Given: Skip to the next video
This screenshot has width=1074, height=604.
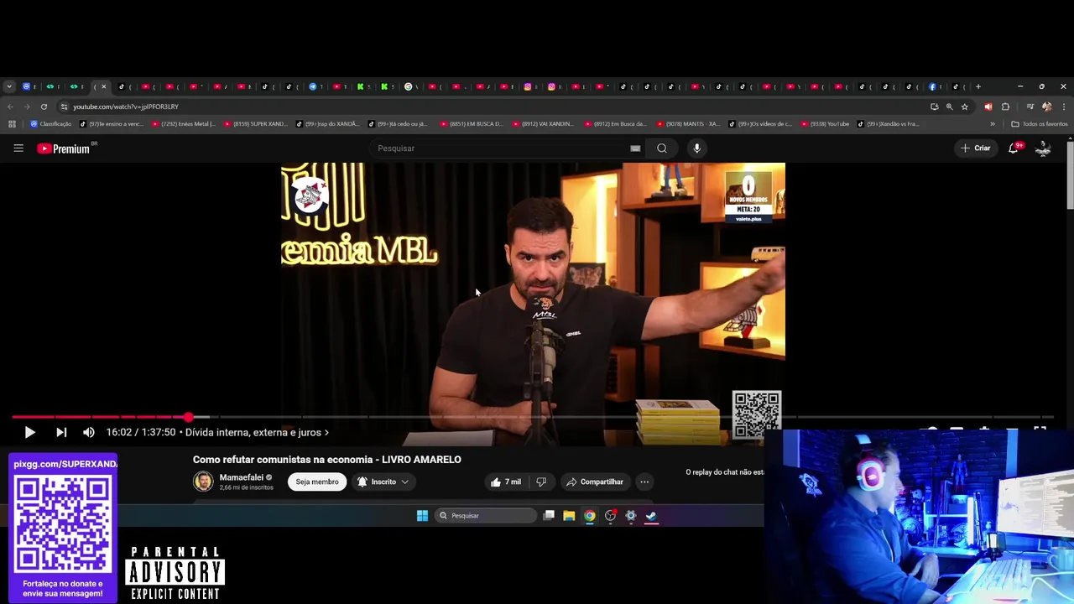Looking at the screenshot, I should coord(61,432).
